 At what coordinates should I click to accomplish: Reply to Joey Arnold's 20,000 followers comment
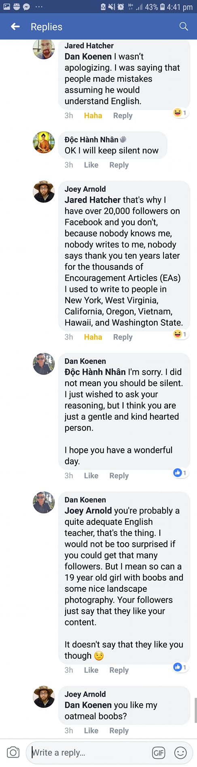pyautogui.click(x=123, y=337)
